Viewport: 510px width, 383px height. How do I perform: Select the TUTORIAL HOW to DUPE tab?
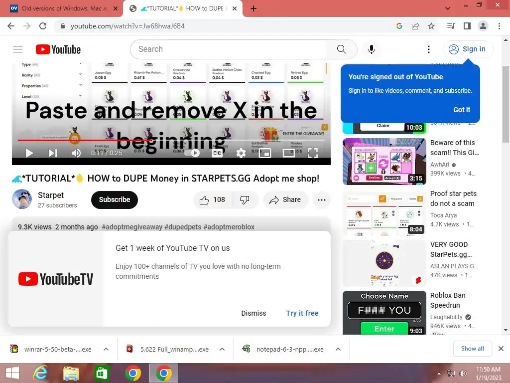182,8
